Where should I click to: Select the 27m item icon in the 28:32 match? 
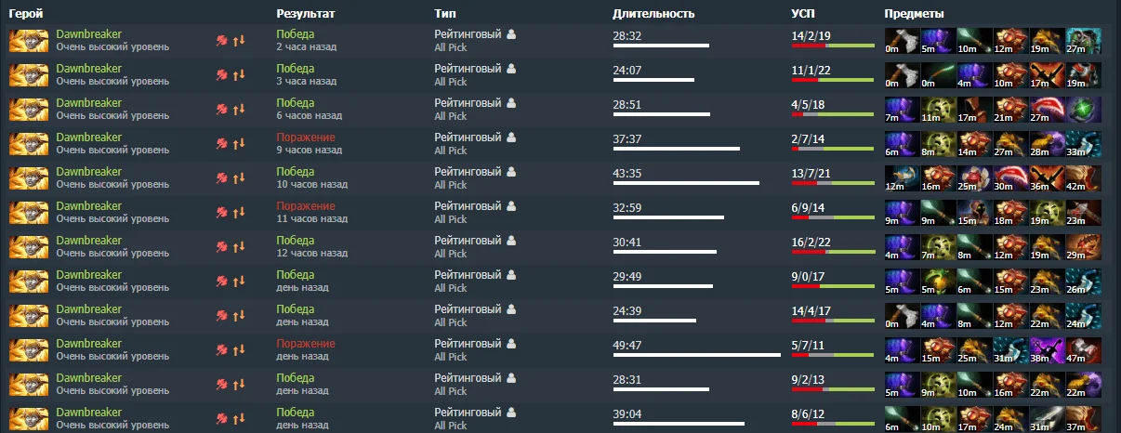tap(1084, 41)
